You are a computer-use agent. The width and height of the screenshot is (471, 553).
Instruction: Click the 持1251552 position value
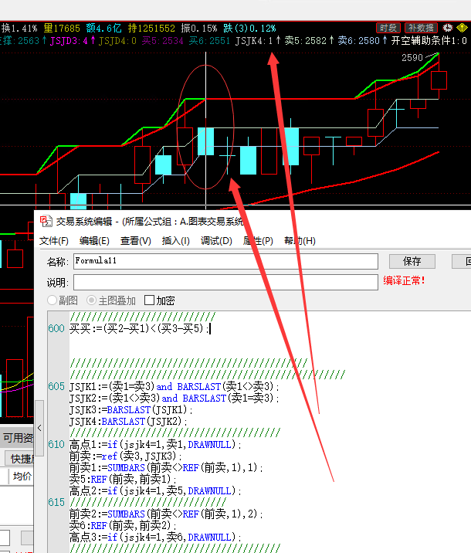coord(151,29)
